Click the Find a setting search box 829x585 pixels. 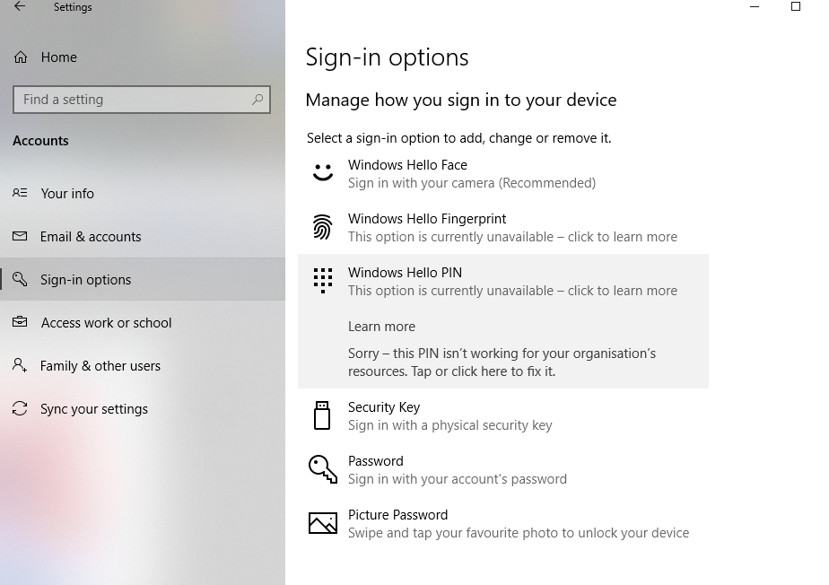point(142,100)
